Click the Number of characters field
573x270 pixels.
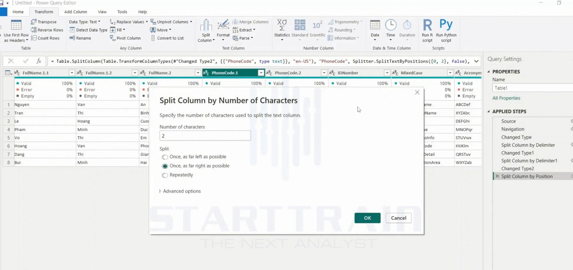[x=205, y=136]
